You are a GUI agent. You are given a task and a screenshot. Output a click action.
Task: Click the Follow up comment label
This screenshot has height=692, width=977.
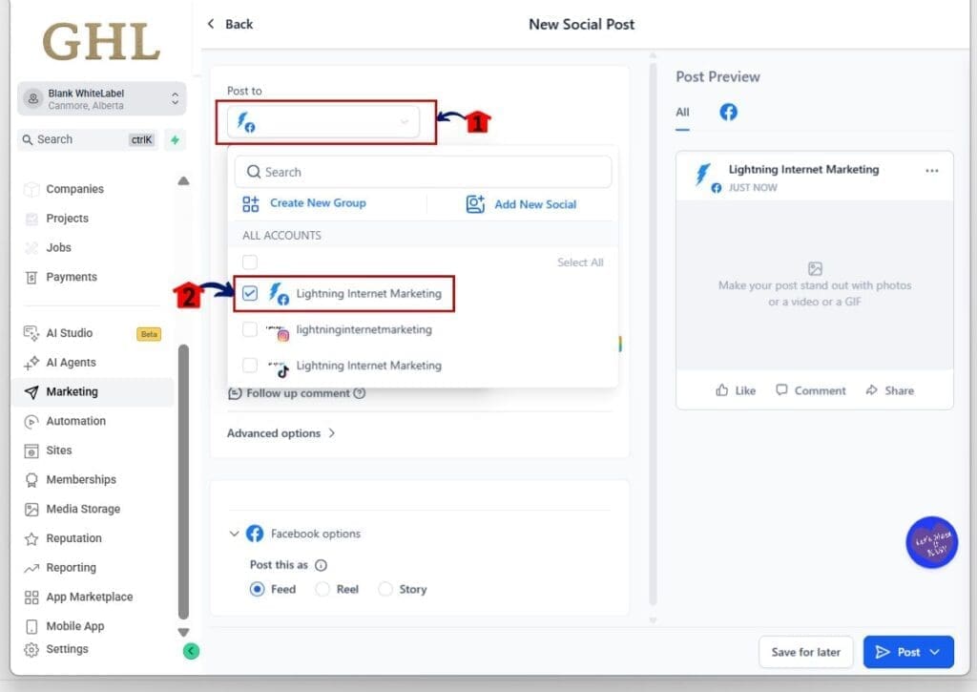click(298, 393)
